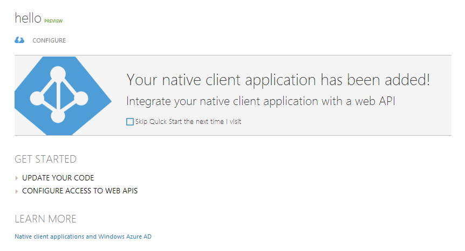Click the GET STARTED heading
This screenshot has width=465, height=251.
(x=46, y=159)
